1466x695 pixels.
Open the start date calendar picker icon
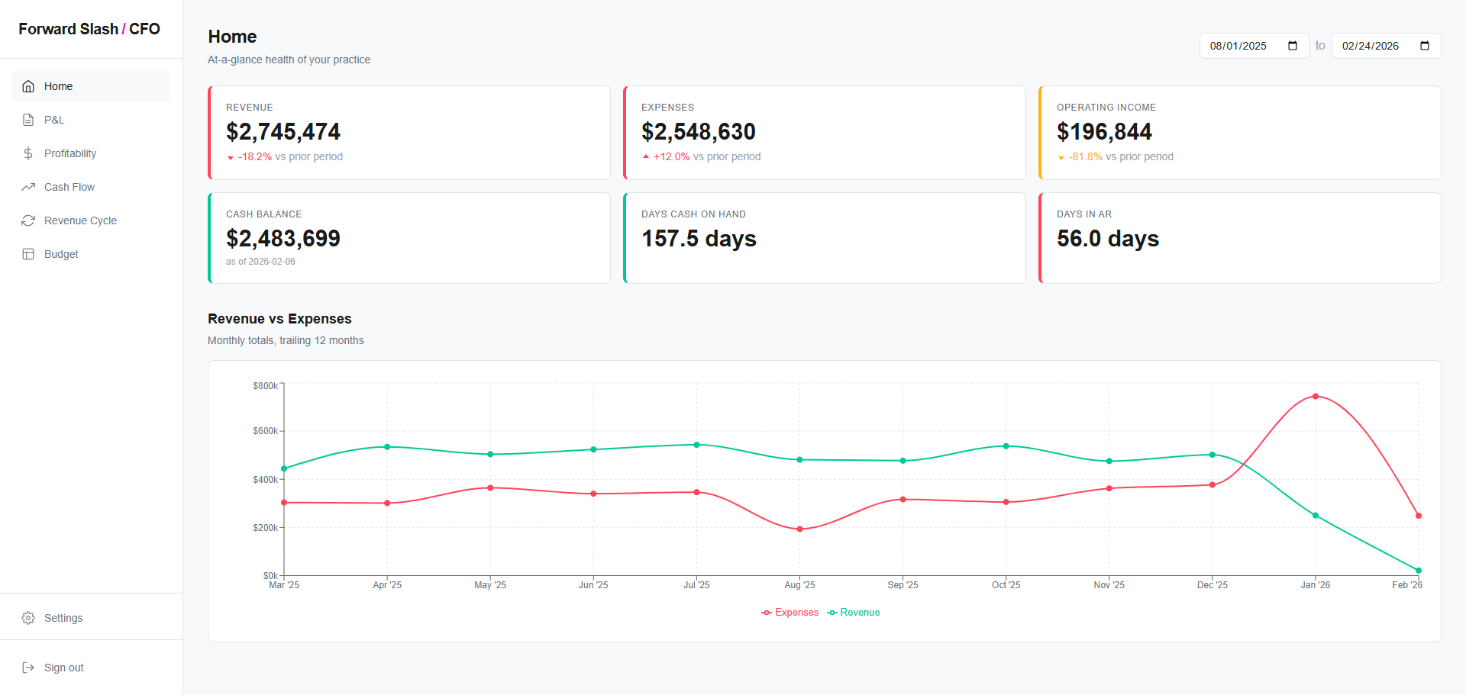pos(1293,46)
